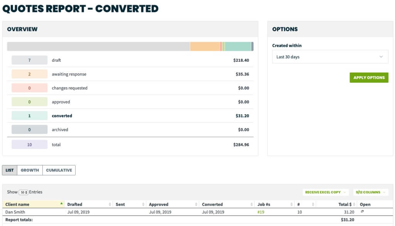Click the total amount $284.96
This screenshot has width=395, height=226.
(x=241, y=145)
